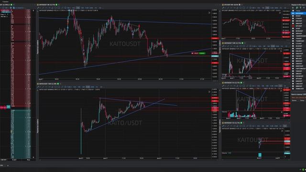The width and height of the screenshot is (306, 172).
Task: Switch to the KAITOUSDT 5M chart tab
Action: pyautogui.click(x=47, y=5)
